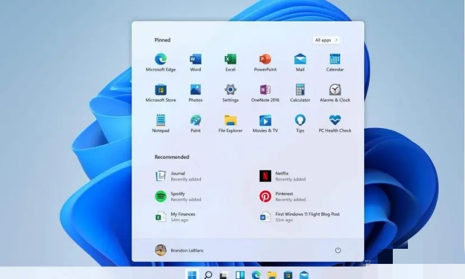
Task: Launch Movies & TV
Action: [x=265, y=124]
